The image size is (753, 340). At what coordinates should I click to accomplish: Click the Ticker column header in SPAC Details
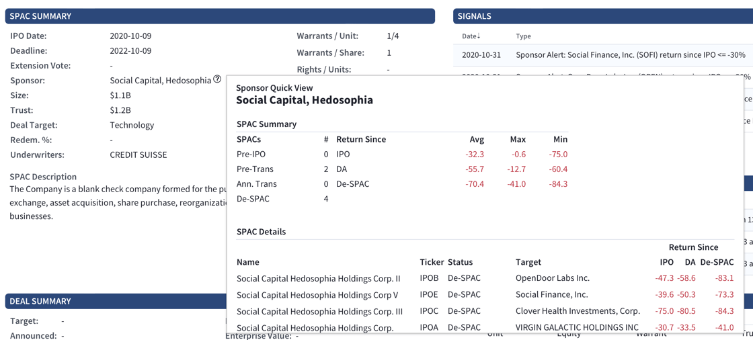[432, 262]
